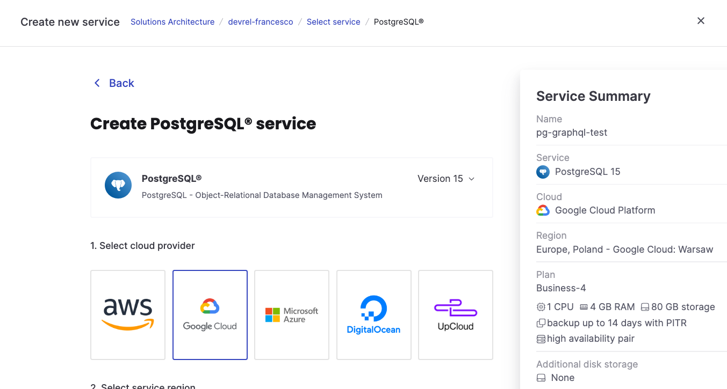Click the DigitalOcean logo card
727x389 pixels.
point(373,314)
